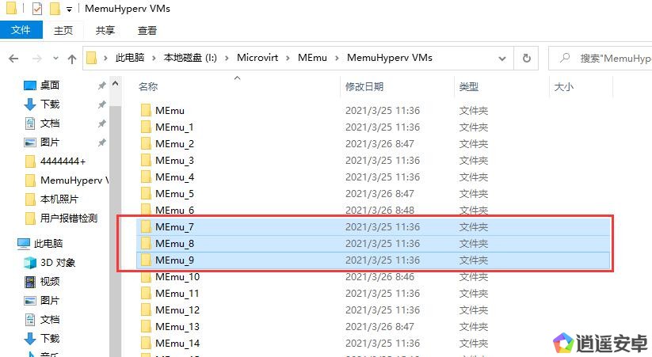The height and width of the screenshot is (357, 652).
Task: Open the address bar history dropdown
Action: click(501, 58)
